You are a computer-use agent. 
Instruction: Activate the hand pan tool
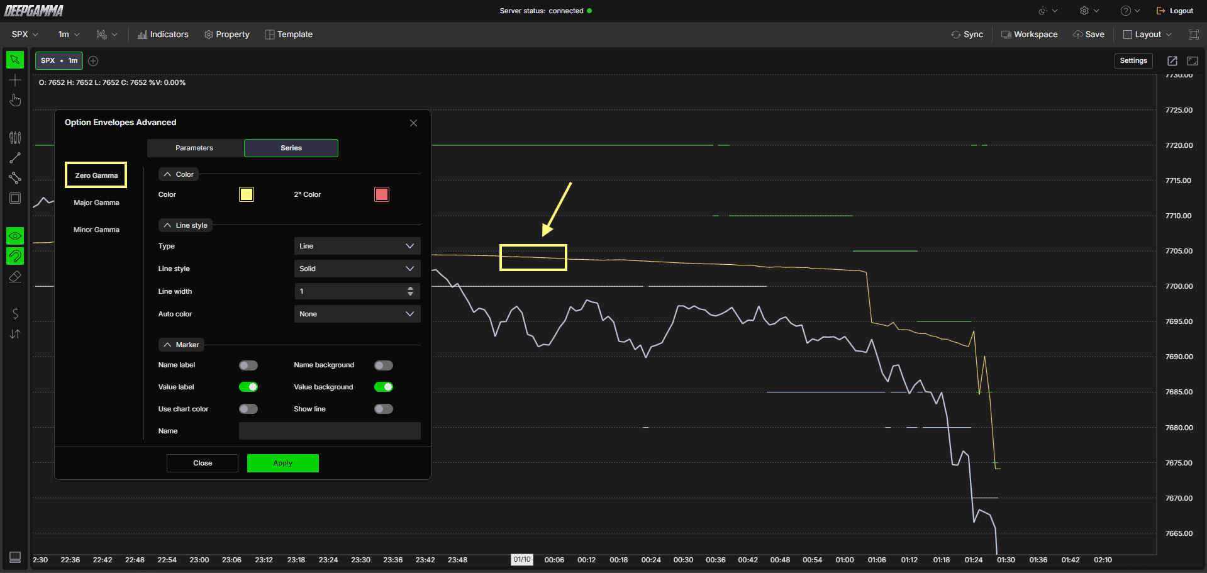tap(15, 101)
